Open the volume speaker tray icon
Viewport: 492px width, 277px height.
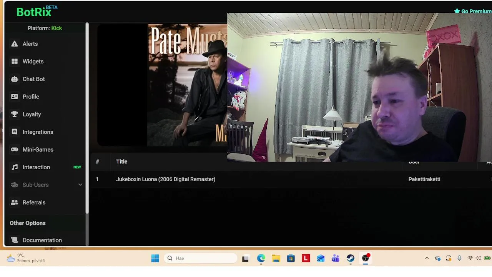point(479,259)
